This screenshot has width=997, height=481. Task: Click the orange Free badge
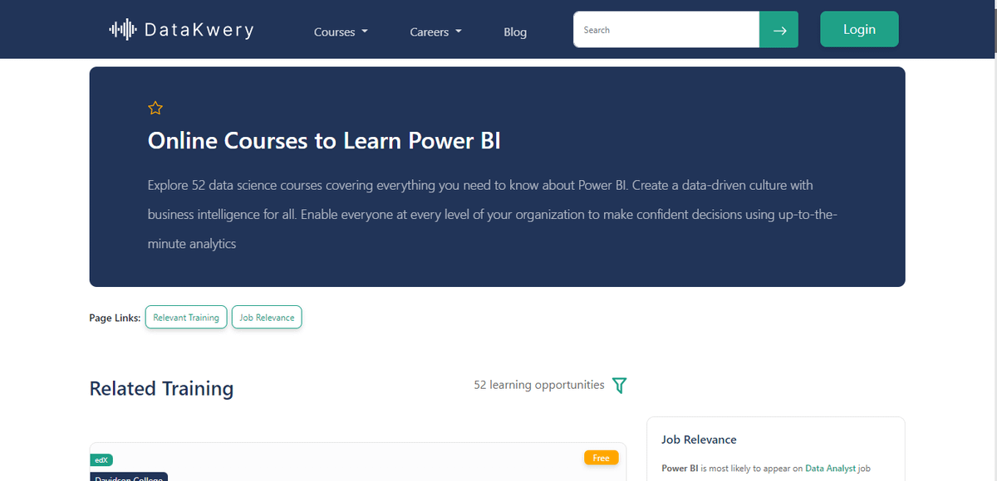(x=601, y=458)
